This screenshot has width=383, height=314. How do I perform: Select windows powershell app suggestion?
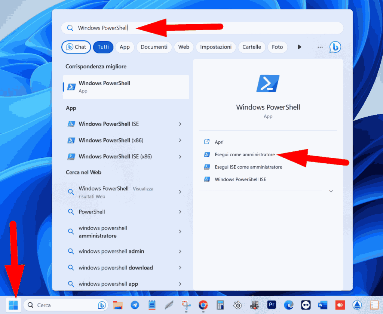click(x=126, y=284)
